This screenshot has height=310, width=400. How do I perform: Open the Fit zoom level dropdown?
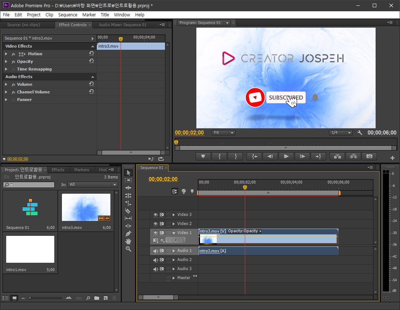click(223, 133)
